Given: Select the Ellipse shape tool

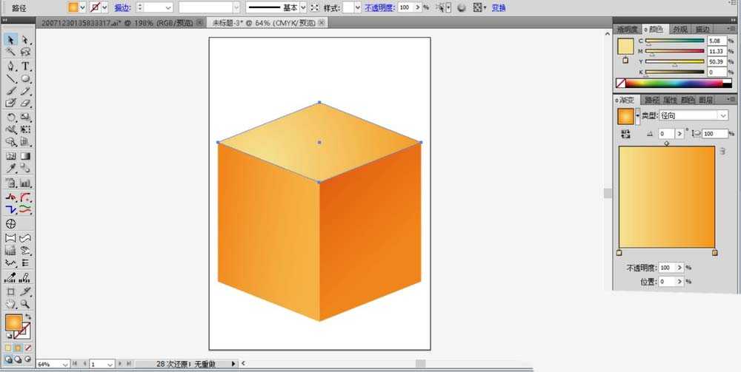Looking at the screenshot, I should (x=25, y=78).
